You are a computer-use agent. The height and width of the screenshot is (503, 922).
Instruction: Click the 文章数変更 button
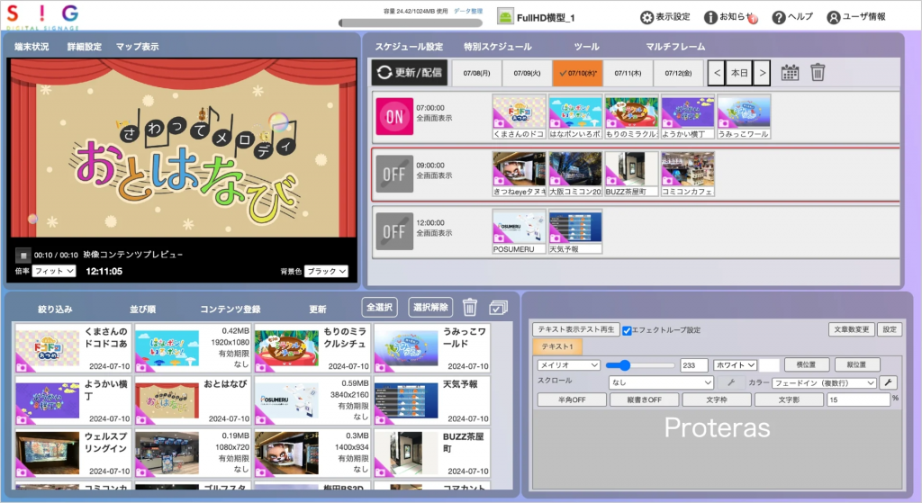coord(852,329)
